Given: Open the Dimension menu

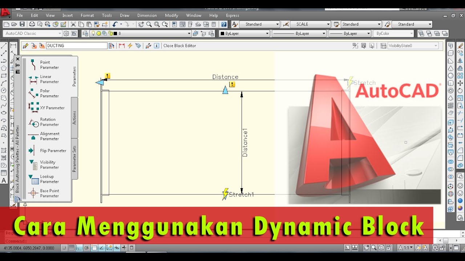Looking at the screenshot, I should pyautogui.click(x=147, y=16).
